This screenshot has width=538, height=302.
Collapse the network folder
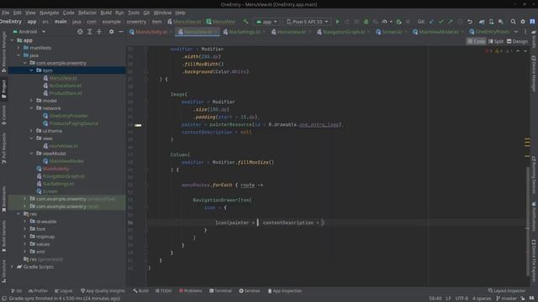31,108
